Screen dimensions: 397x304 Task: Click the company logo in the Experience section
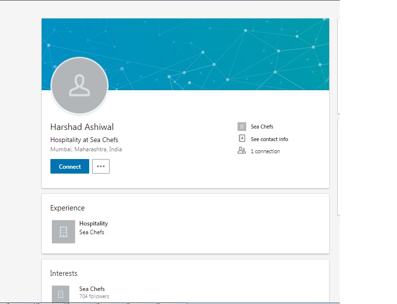(64, 231)
